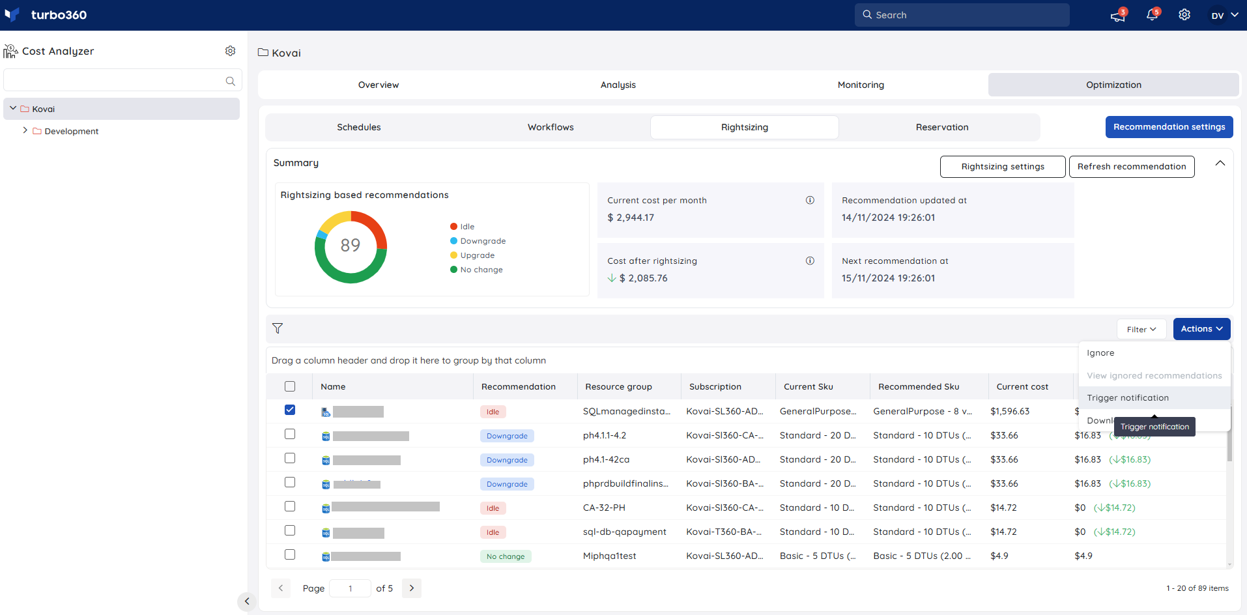The image size is (1247, 615).
Task: Switch to the Analysis tab
Action: click(x=618, y=85)
